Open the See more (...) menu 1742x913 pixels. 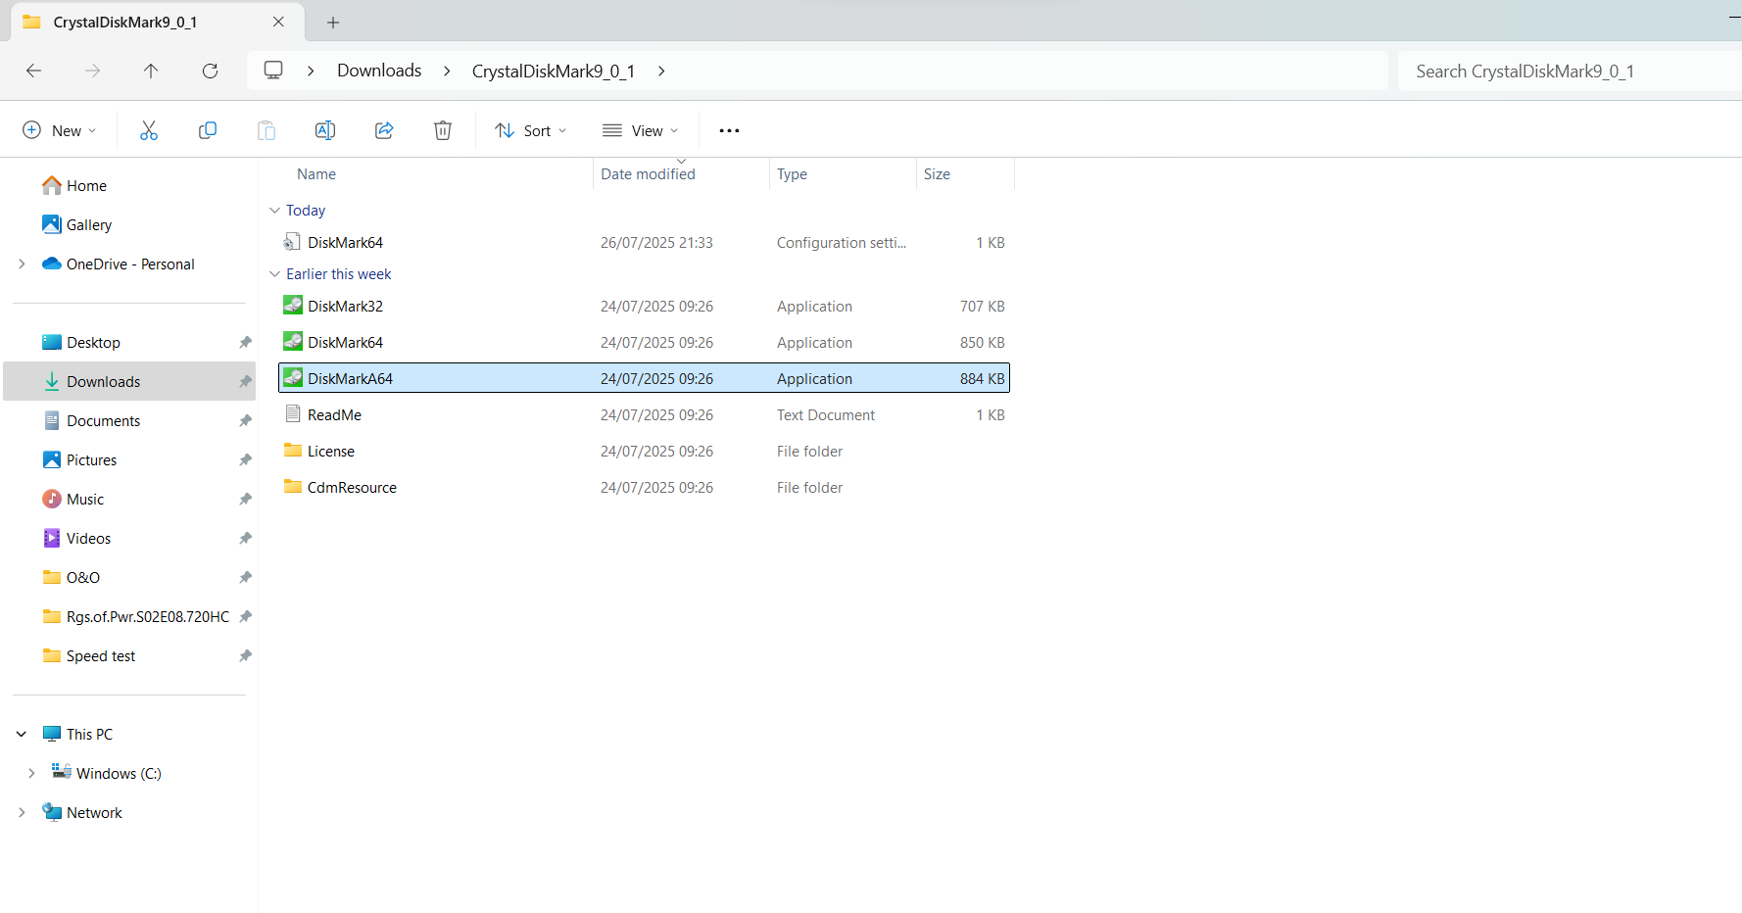coord(728,129)
